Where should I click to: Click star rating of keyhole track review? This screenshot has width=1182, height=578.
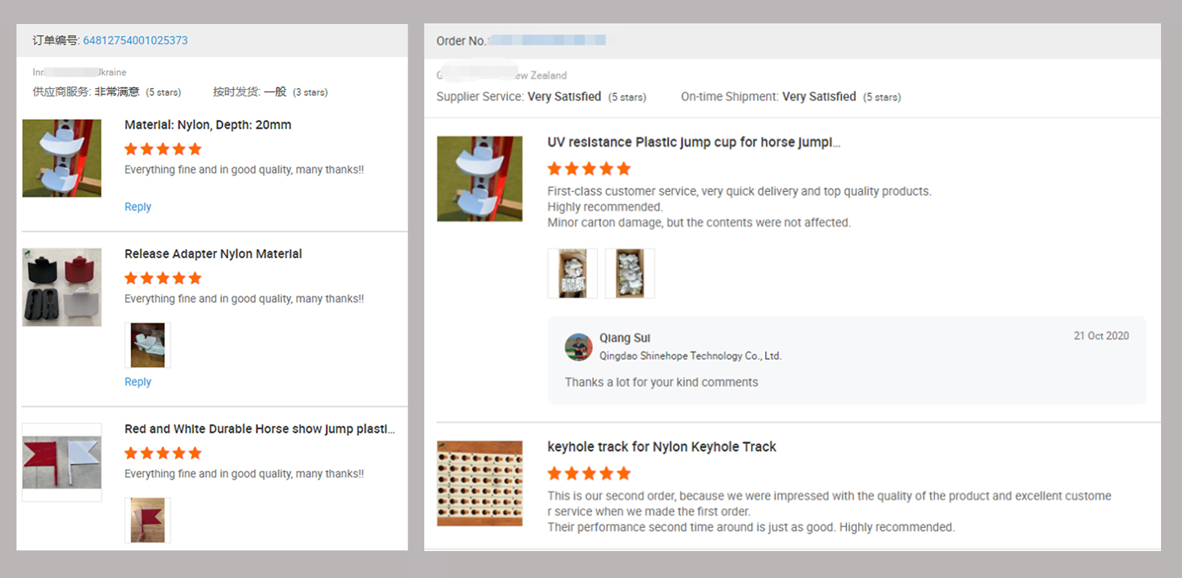(x=589, y=474)
